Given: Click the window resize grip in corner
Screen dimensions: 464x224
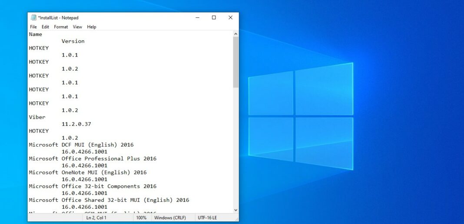Looking at the screenshot, I should click(x=236, y=219).
